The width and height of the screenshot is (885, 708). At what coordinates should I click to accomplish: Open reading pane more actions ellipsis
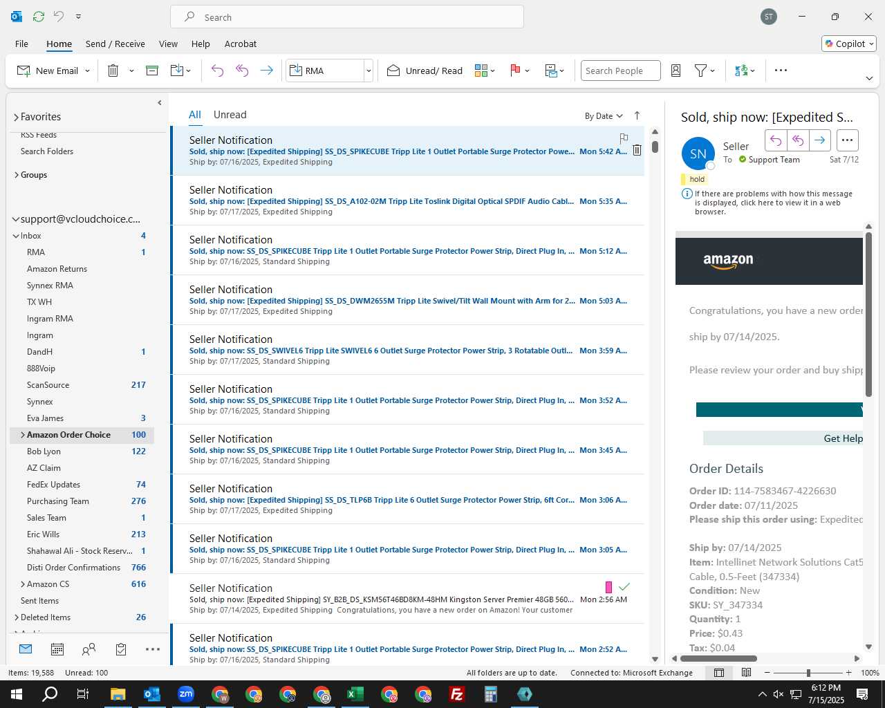click(848, 140)
